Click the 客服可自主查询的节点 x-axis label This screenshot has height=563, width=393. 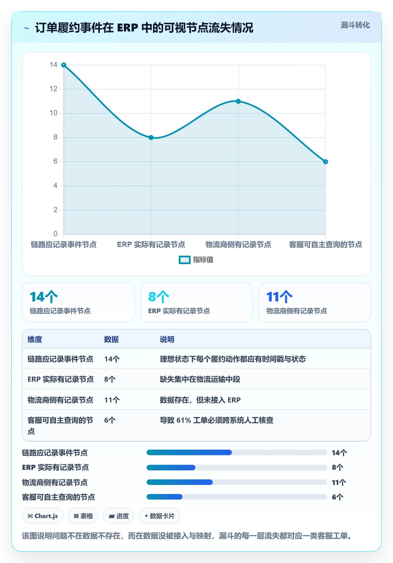(326, 244)
